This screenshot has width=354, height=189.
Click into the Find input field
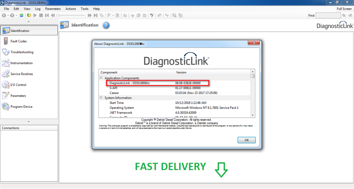pos(328,16)
